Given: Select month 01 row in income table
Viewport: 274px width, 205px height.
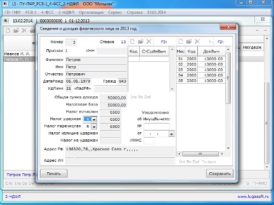Looking at the screenshot, I should click(201, 59).
